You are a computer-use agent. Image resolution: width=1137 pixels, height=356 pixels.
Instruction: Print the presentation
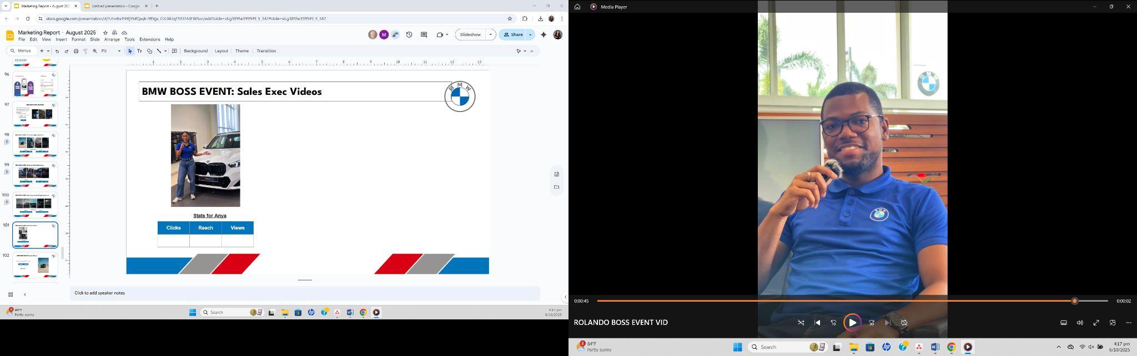coord(76,51)
